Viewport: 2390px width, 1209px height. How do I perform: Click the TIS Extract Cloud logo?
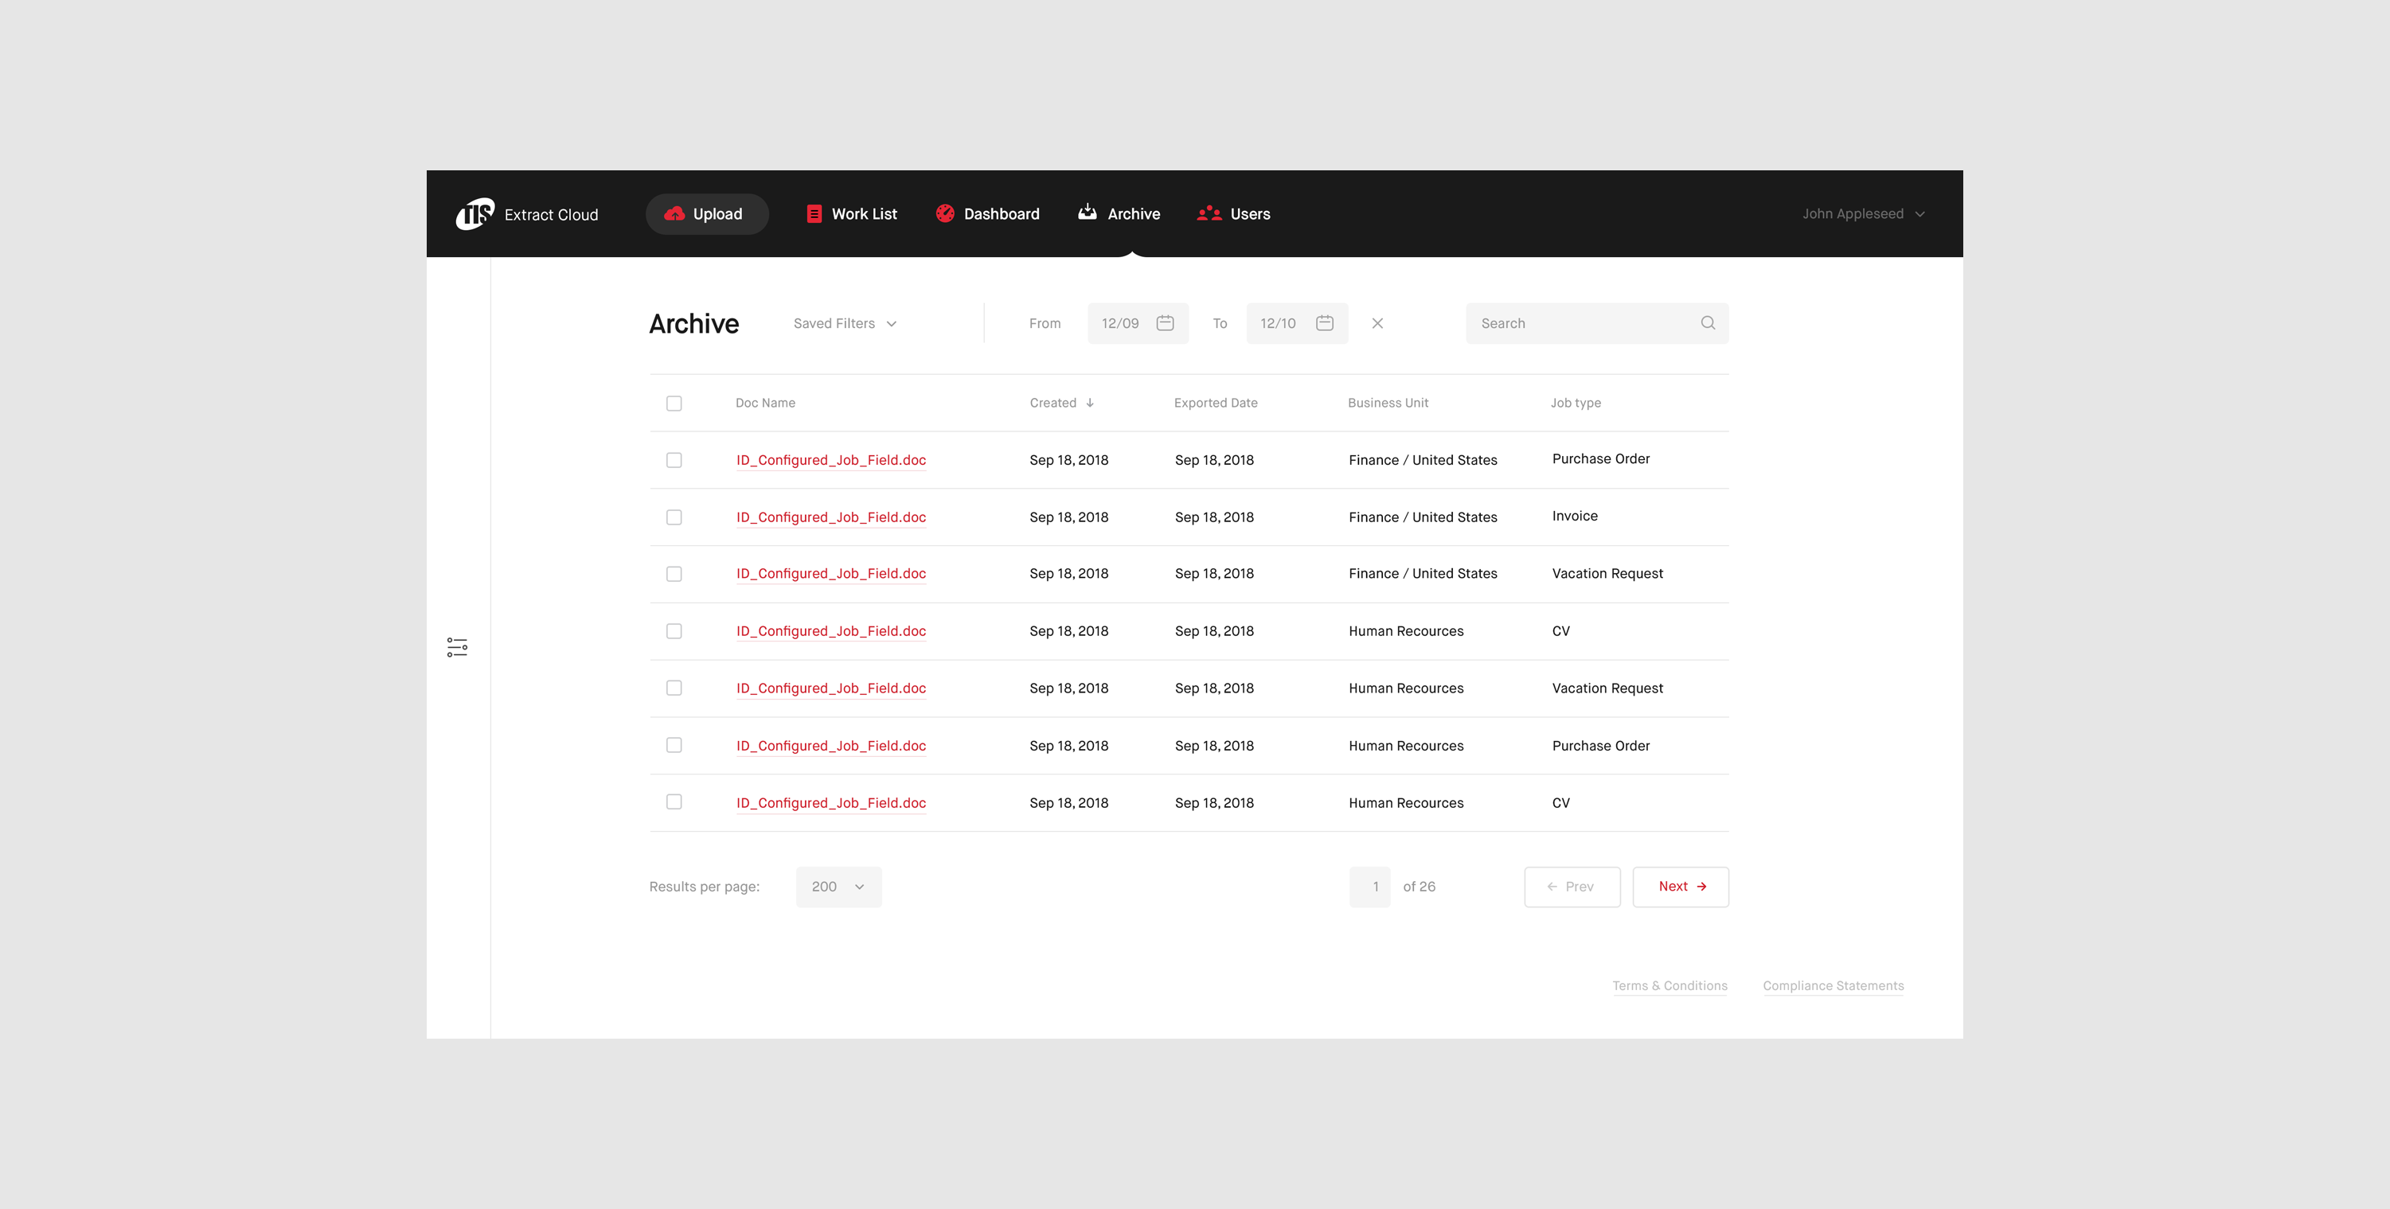475,213
